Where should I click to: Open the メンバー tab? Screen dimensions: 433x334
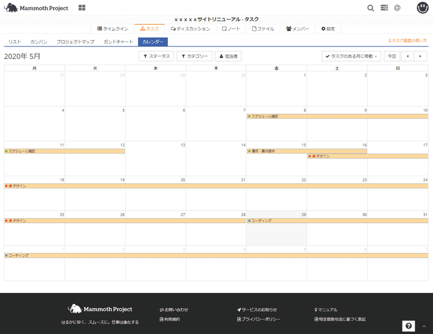point(297,29)
